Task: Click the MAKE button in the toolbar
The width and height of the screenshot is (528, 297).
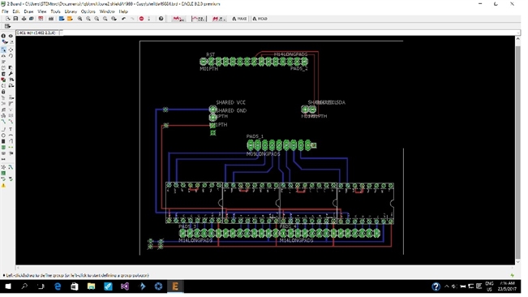Action: coord(239,19)
